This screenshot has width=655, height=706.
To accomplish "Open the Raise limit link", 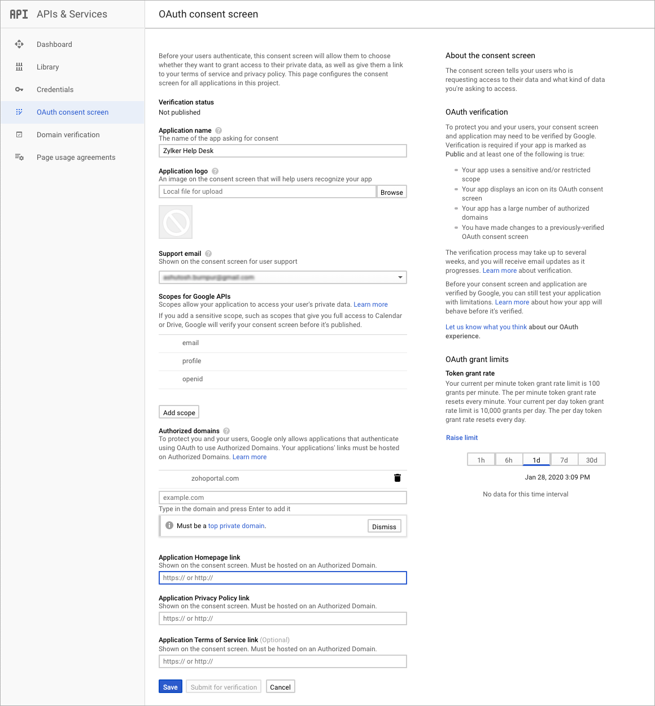I will [462, 438].
